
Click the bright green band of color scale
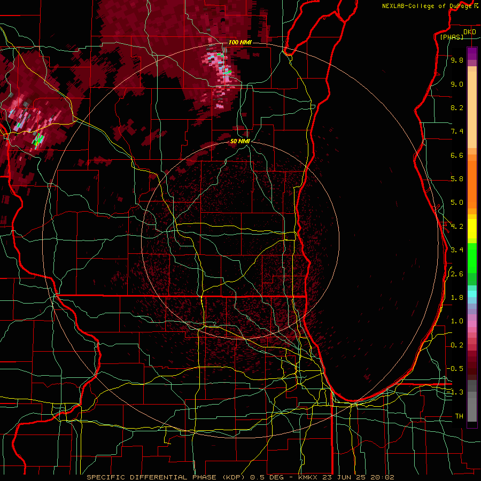pos(472,258)
